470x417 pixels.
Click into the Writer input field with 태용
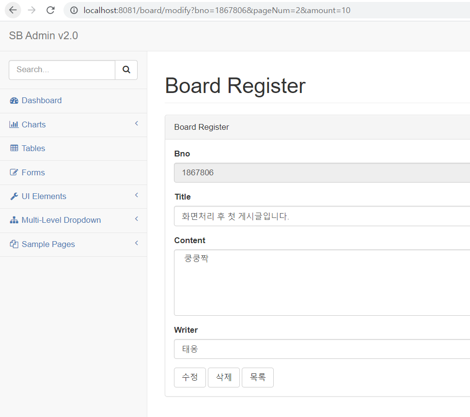(x=322, y=349)
